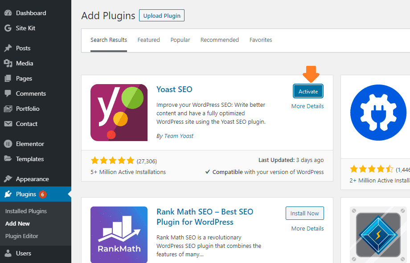Click Install Now for Rank Math SEO
This screenshot has height=263, width=410.
click(x=304, y=213)
